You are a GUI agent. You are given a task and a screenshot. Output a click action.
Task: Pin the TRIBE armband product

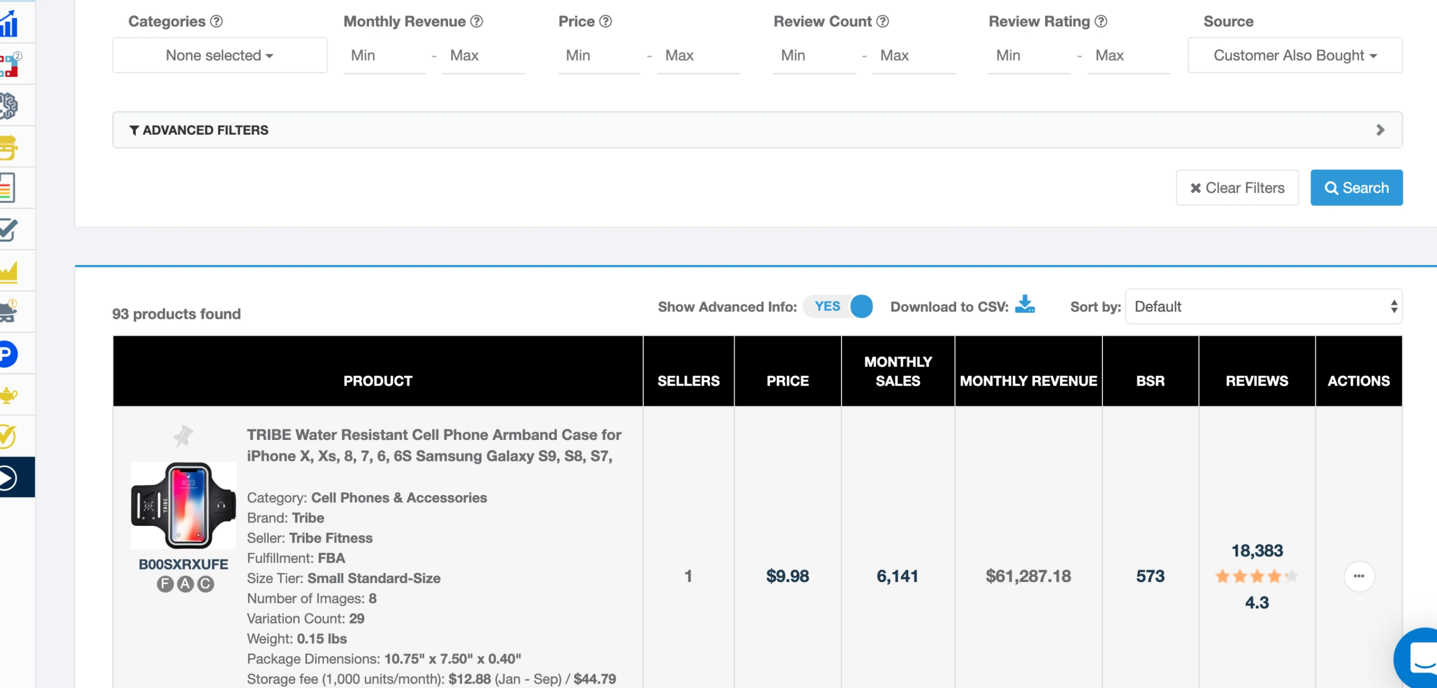point(183,436)
